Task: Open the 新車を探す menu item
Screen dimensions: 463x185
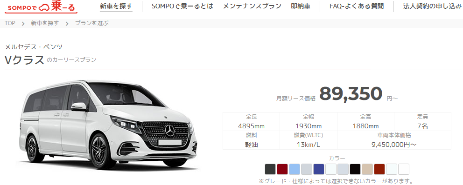Action: click(x=116, y=6)
